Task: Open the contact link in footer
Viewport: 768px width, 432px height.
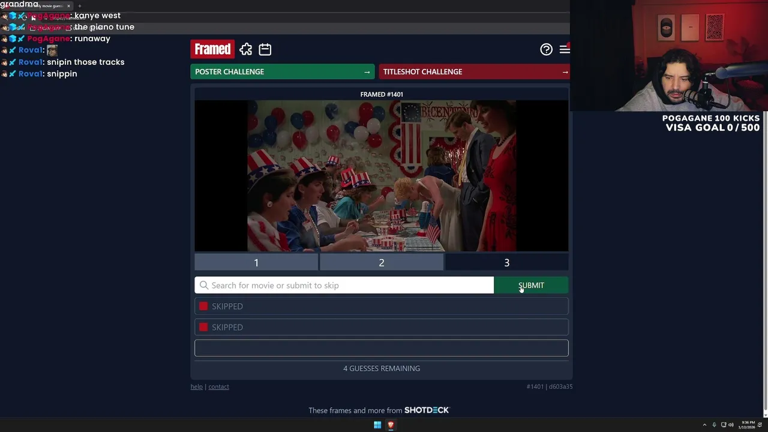Action: coord(218,386)
